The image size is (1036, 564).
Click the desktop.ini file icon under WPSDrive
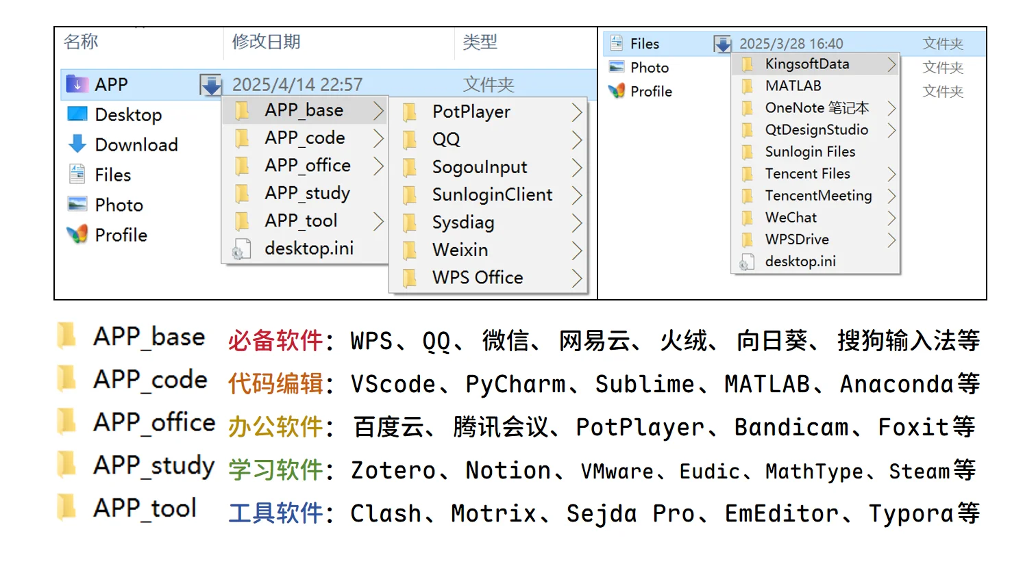click(x=747, y=261)
